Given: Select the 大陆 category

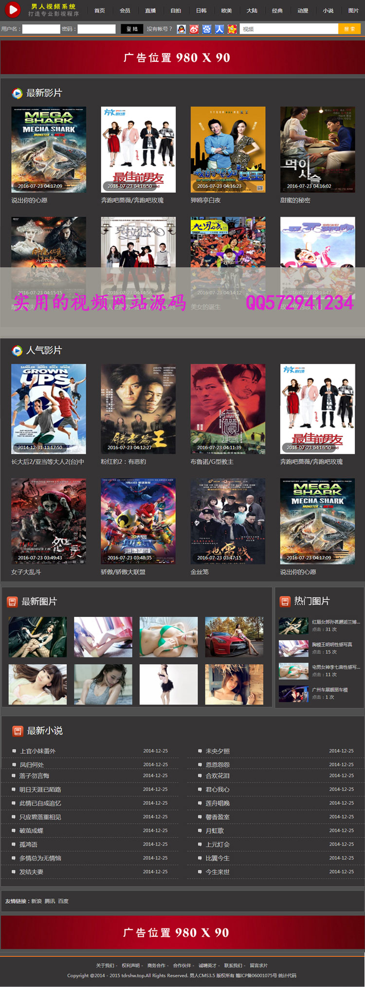Looking at the screenshot, I should [252, 10].
